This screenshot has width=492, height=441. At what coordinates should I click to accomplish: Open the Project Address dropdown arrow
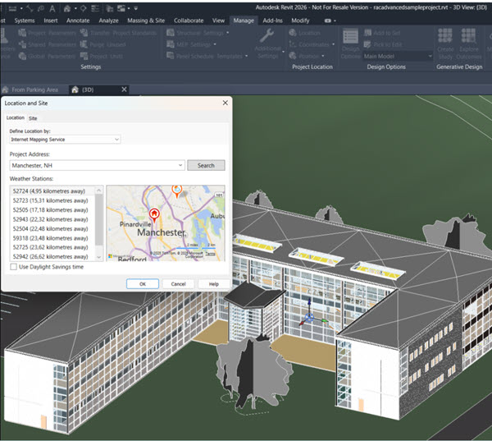180,165
